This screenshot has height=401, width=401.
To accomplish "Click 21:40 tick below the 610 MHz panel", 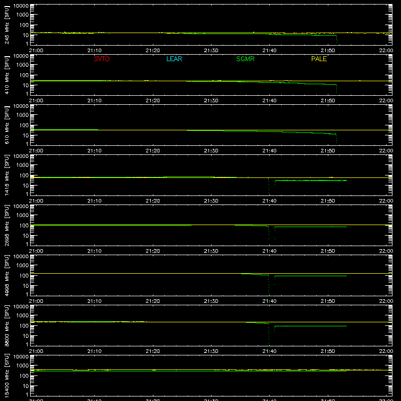I will [269, 151].
